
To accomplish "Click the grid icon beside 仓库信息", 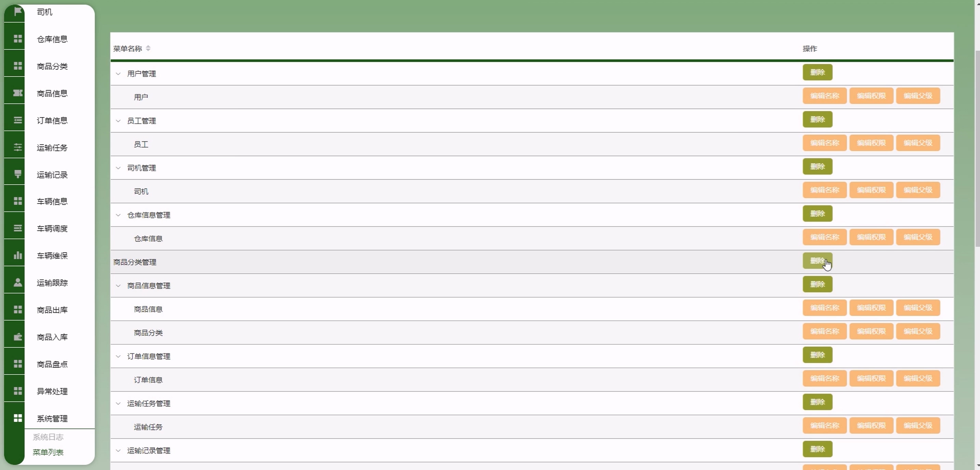I will (x=17, y=39).
